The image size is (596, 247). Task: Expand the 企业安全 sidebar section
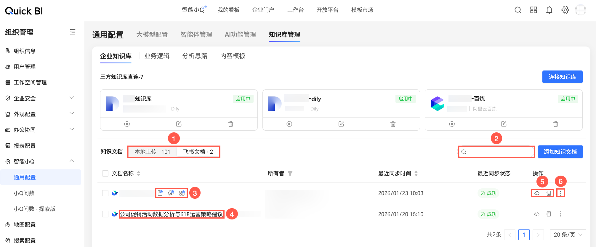click(72, 98)
